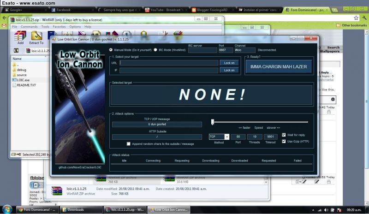Open WinRAR's Options menu
Screen dimensions: 369x214
75,27
